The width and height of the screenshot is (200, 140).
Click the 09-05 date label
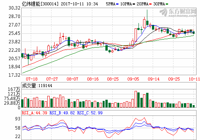(x=133, y=79)
